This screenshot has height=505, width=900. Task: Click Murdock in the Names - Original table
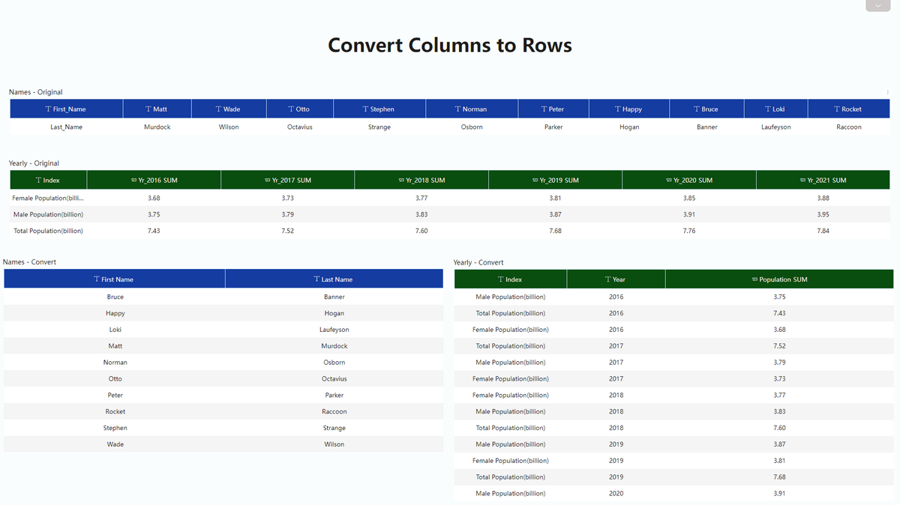(157, 127)
